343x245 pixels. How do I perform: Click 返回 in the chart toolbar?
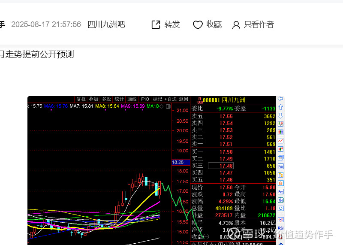pyautogui.click(x=184, y=99)
